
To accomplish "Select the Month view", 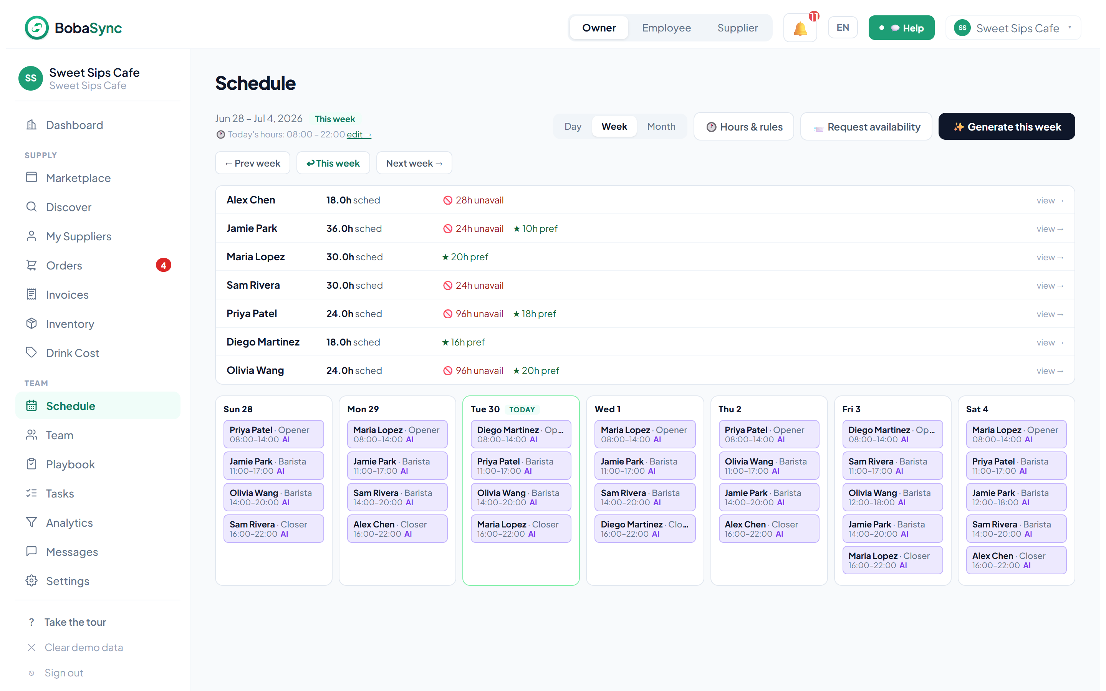I will point(661,126).
